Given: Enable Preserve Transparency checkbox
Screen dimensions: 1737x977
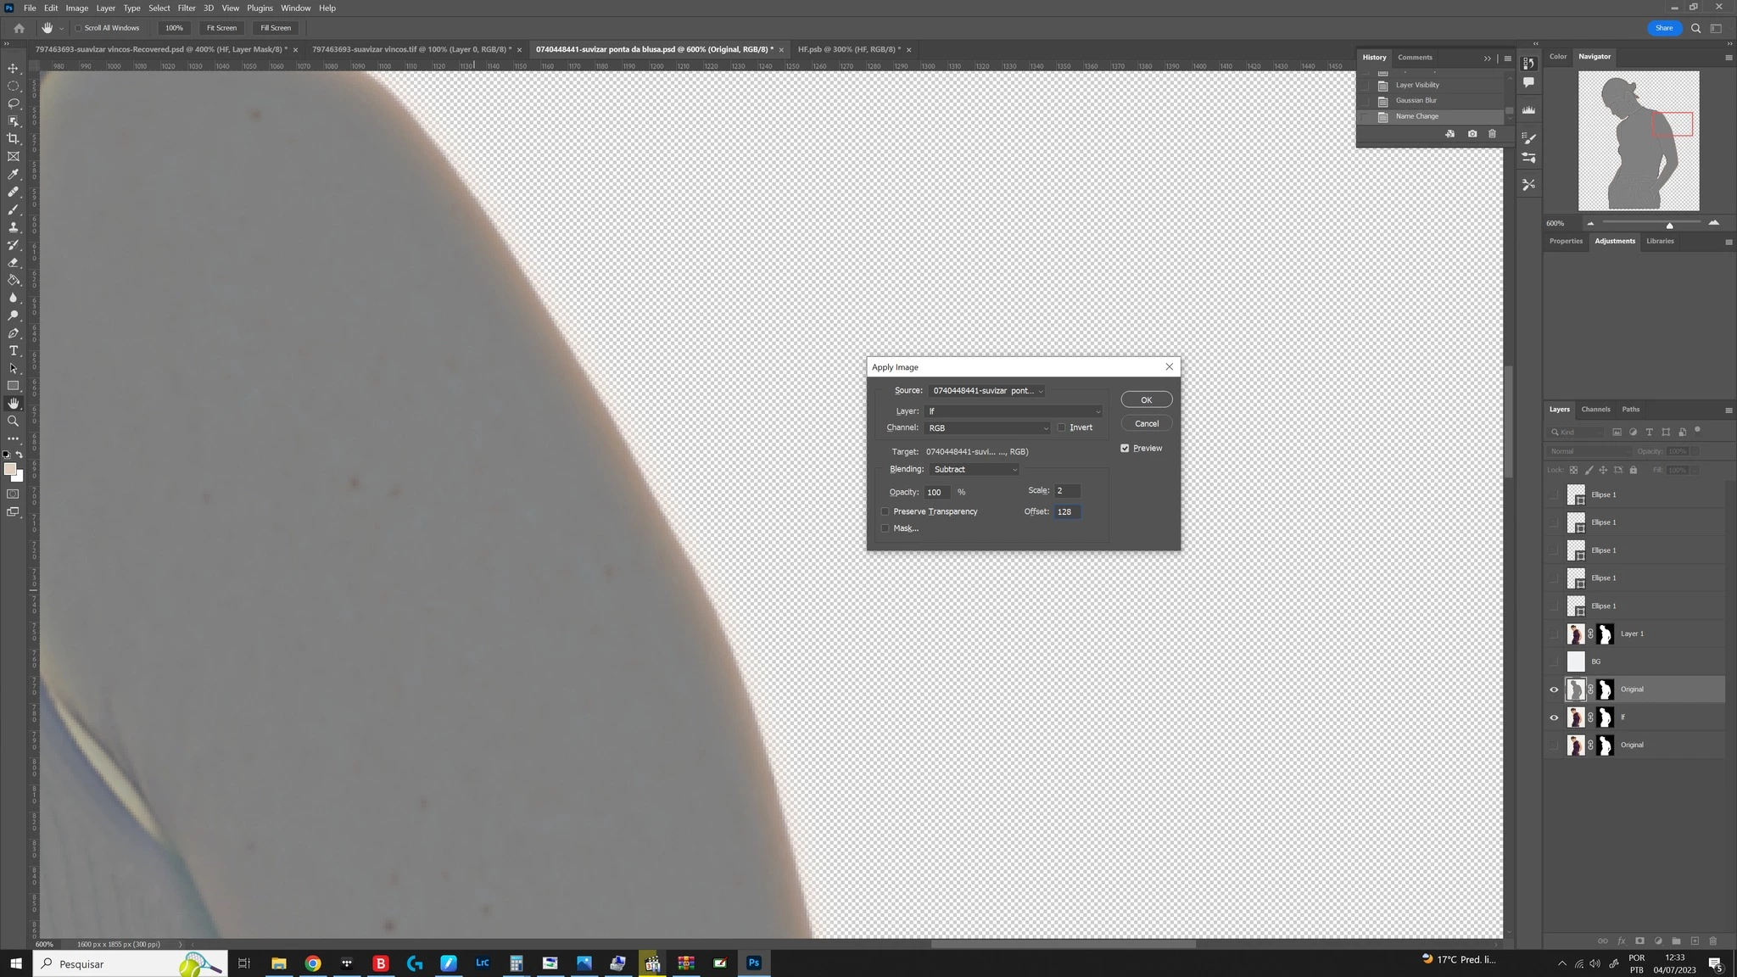Looking at the screenshot, I should pos(885,511).
